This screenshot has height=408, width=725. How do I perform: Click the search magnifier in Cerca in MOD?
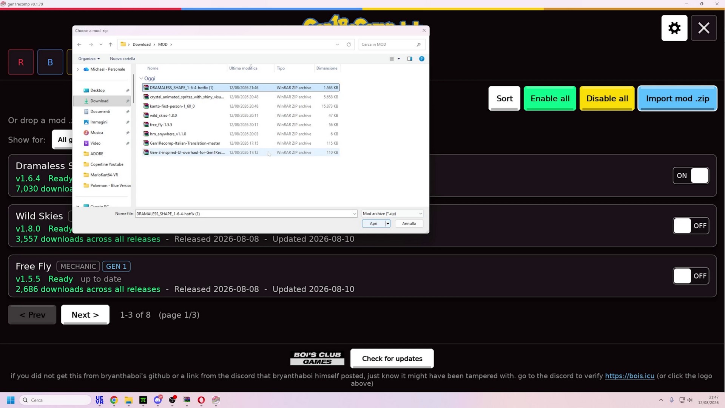418,45
